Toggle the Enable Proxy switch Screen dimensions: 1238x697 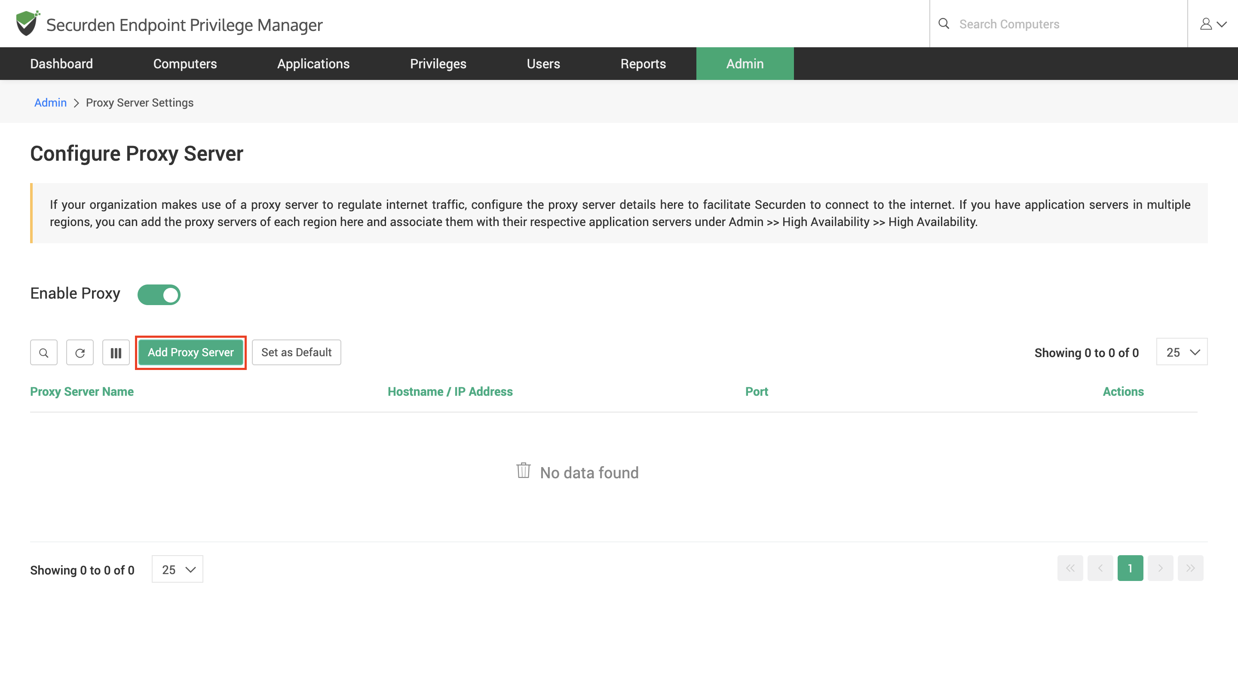[159, 294]
